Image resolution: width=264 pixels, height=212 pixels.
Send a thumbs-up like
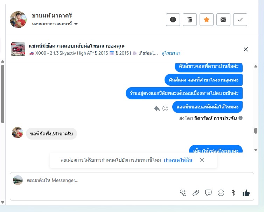pos(246,193)
